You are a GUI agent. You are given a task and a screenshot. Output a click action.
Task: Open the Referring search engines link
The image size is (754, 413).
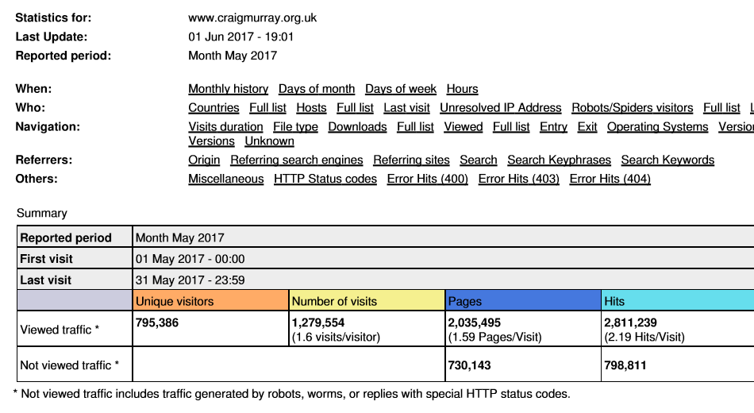point(296,160)
